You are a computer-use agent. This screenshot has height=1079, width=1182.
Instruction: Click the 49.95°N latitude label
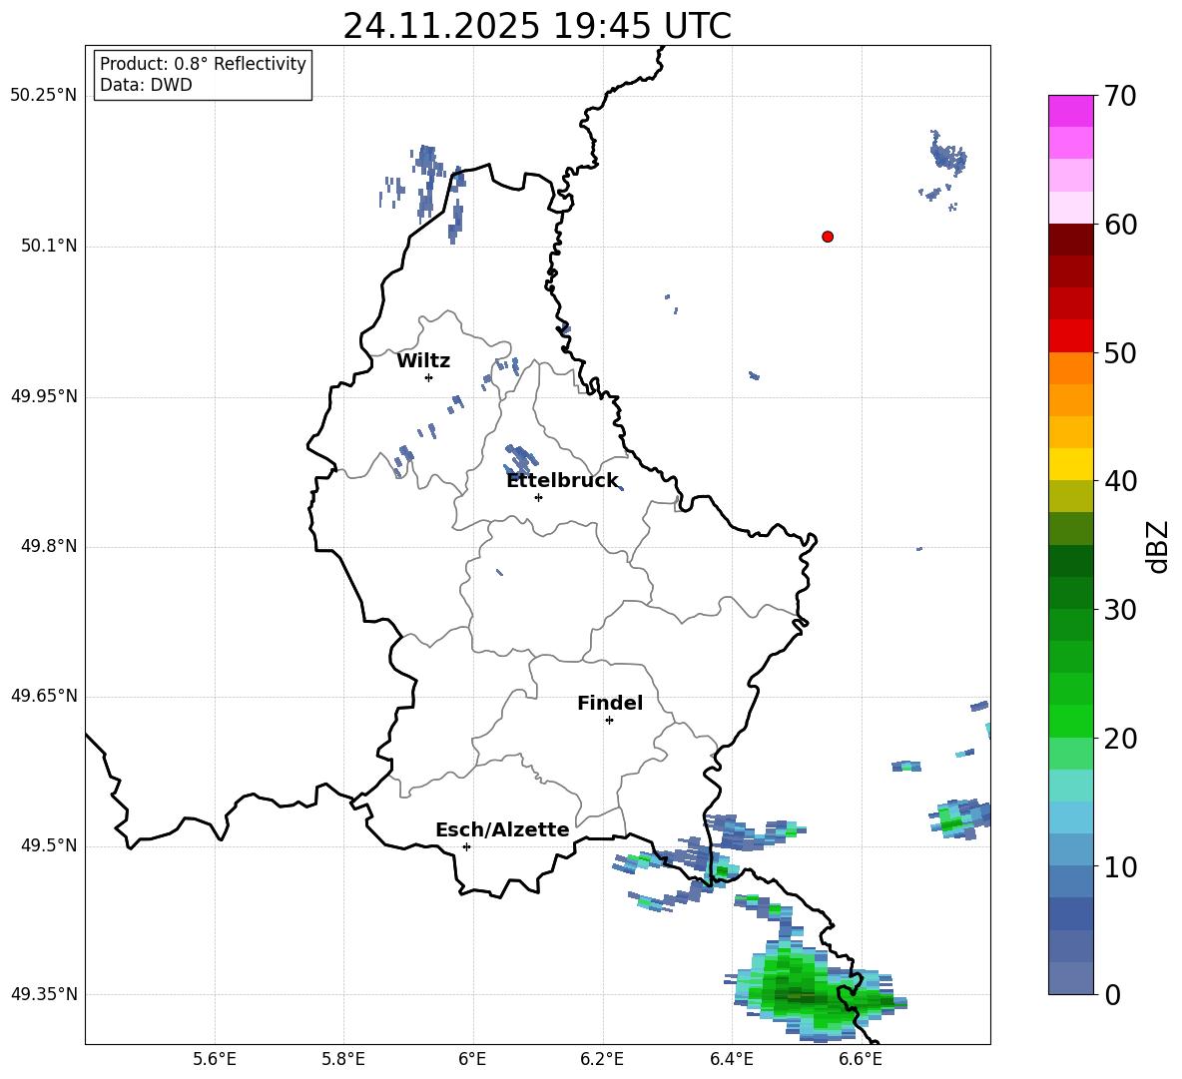click(x=44, y=396)
